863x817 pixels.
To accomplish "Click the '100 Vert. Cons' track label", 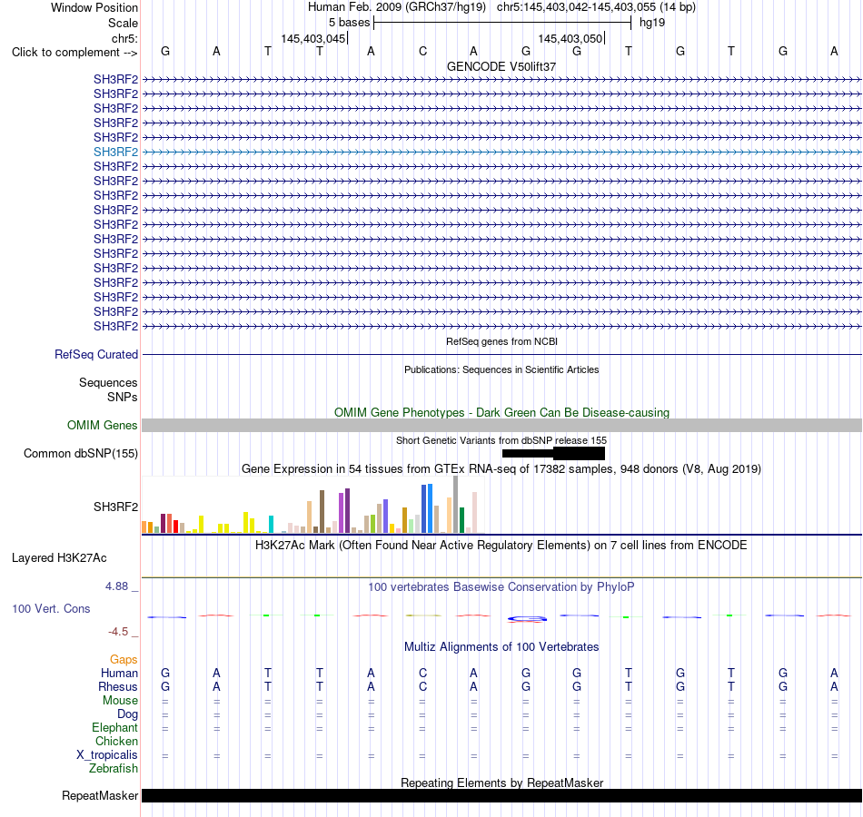I will point(51,608).
